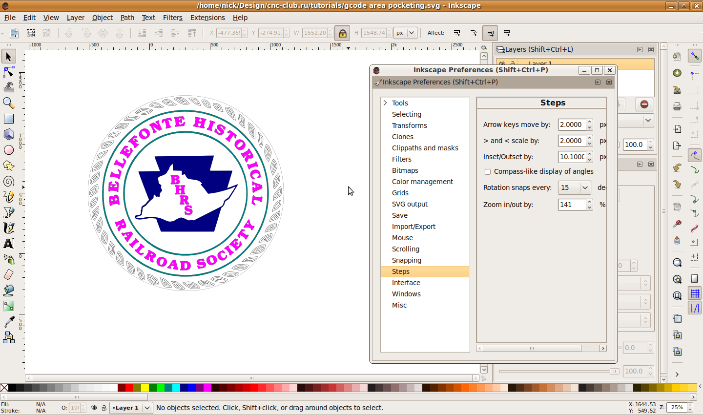703x415 pixels.
Task: Select the Gradient tool
Action: coord(8,306)
